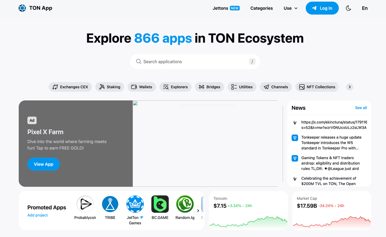This screenshot has height=237, width=386.
Task: Show more promoted apps via arrow
Action: [198, 210]
